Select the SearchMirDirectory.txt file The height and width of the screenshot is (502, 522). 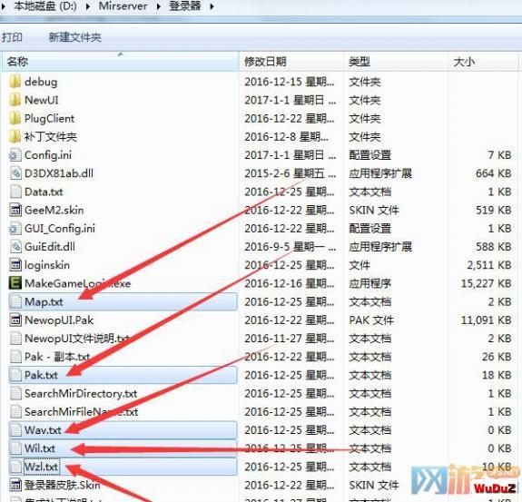point(81,393)
